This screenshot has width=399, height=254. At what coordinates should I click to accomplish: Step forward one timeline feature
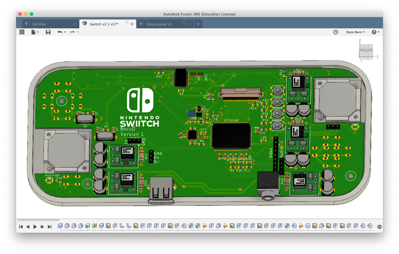point(42,227)
